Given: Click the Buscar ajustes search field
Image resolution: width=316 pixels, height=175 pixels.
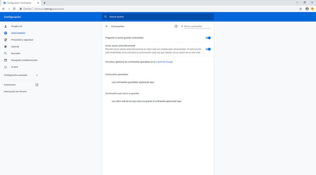Looking at the screenshot, I should [x=158, y=17].
